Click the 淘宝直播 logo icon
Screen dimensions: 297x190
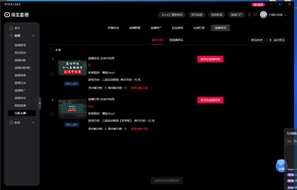pyautogui.click(x=7, y=15)
